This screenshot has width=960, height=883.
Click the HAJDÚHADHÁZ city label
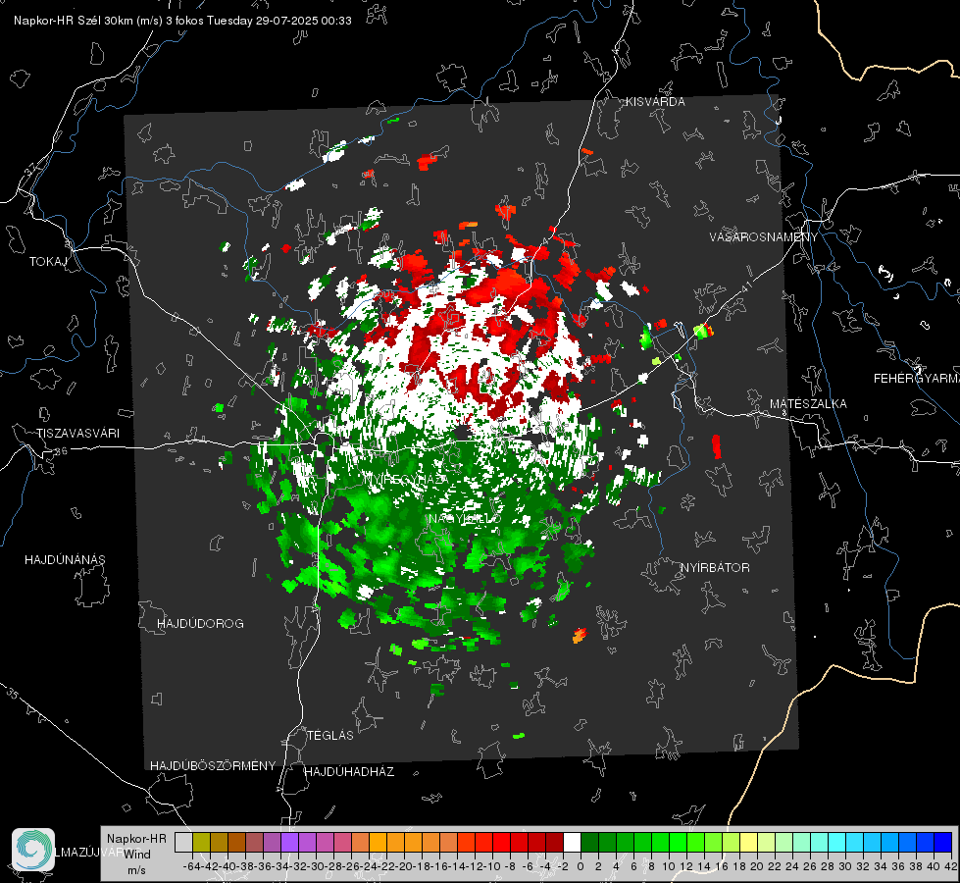click(x=349, y=772)
